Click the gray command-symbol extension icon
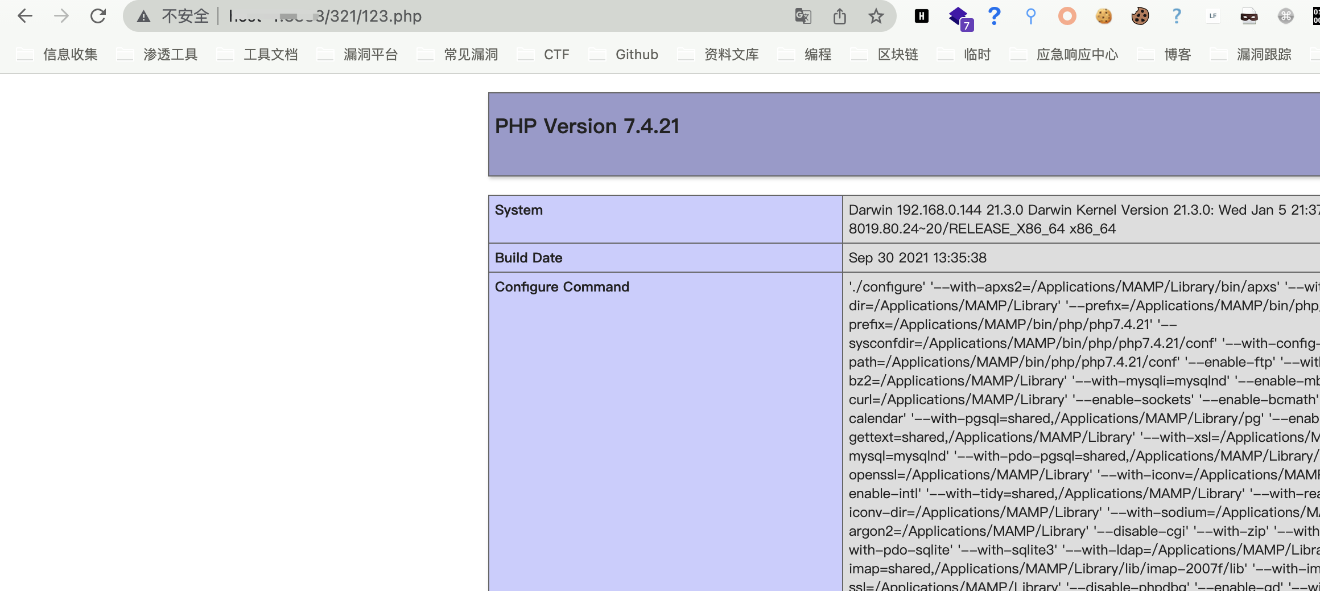 1286,16
